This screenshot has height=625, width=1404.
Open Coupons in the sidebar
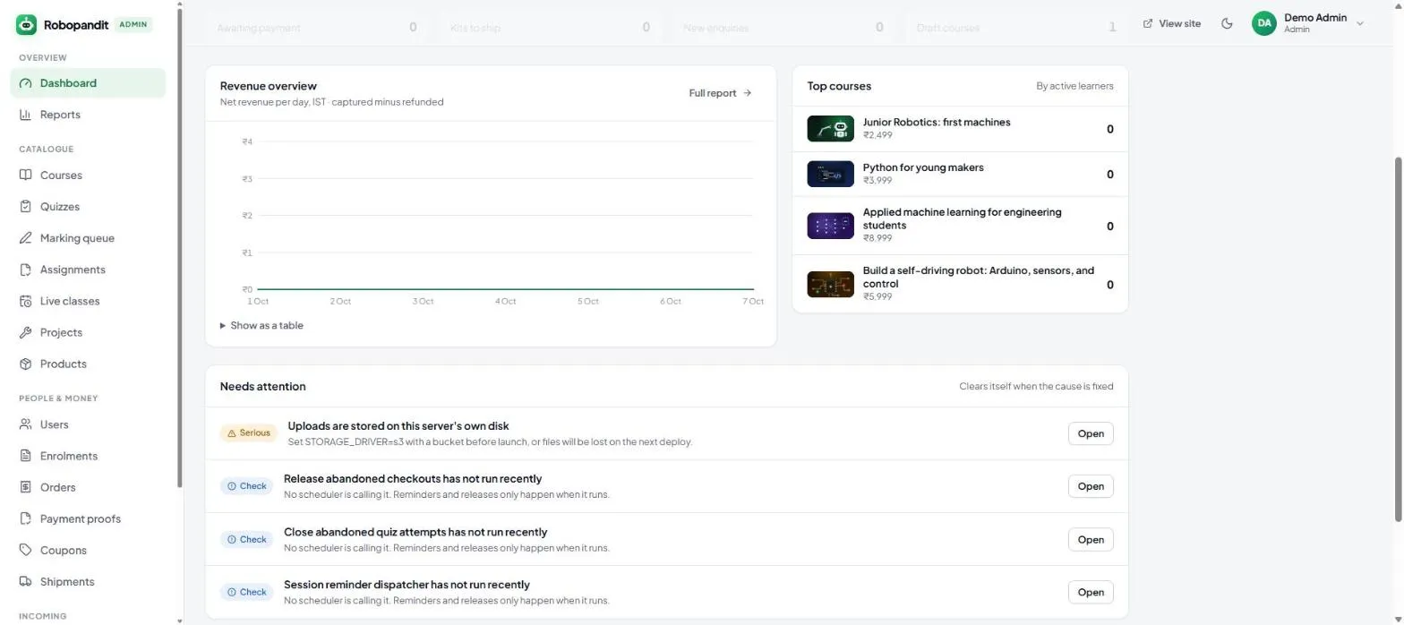click(88, 551)
